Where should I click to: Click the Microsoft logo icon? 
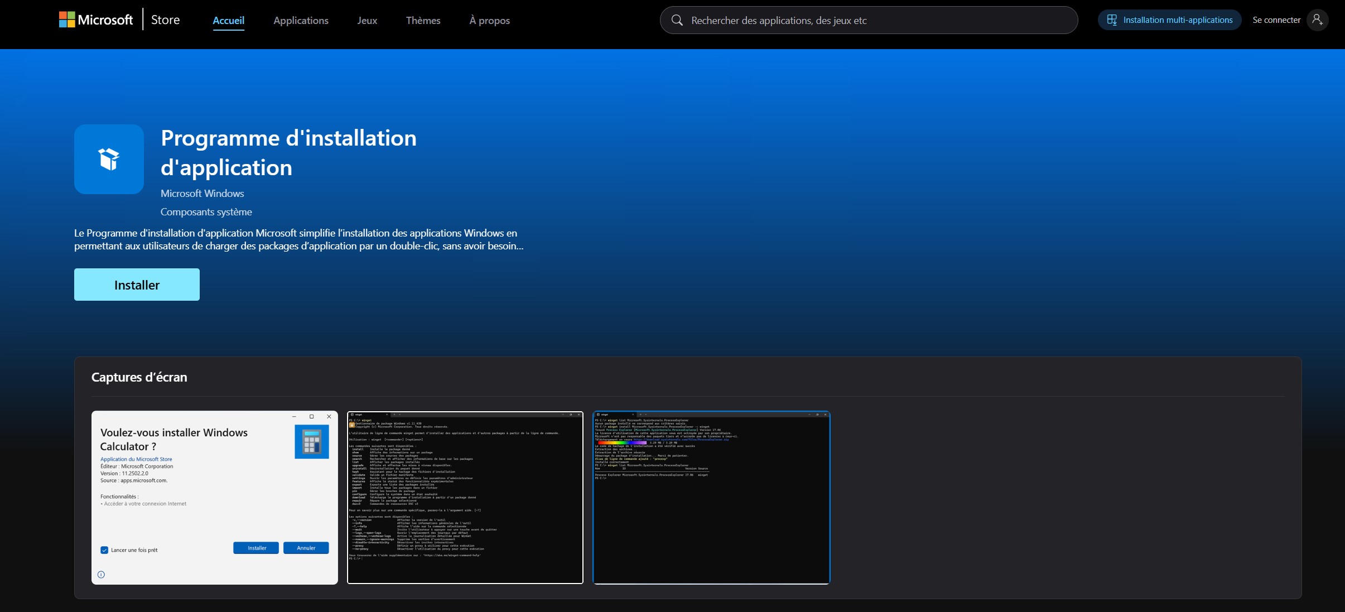pos(67,20)
